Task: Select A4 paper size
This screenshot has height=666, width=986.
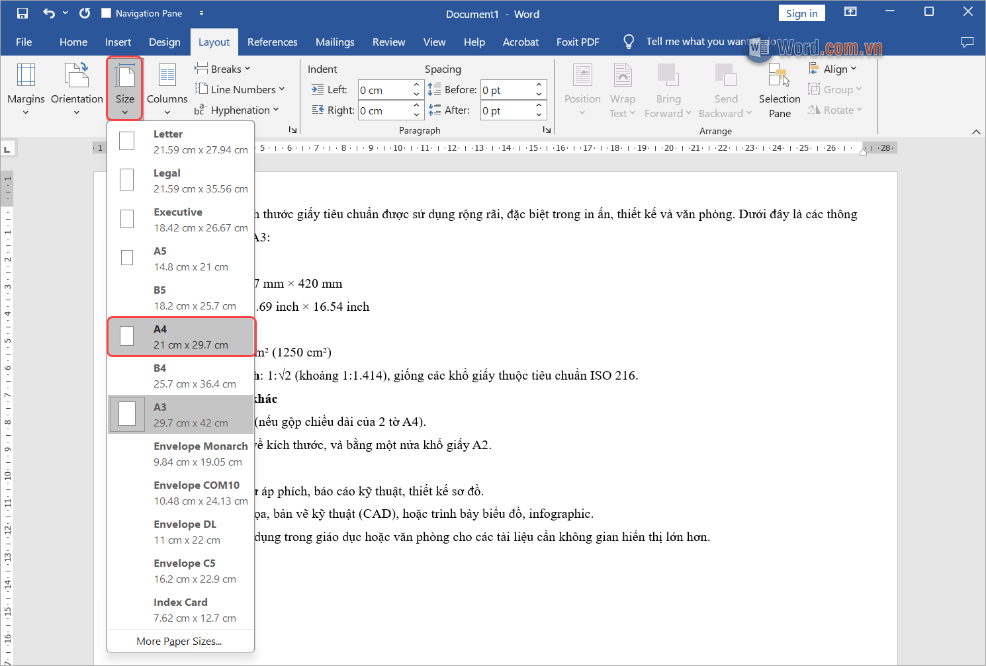Action: [x=181, y=337]
